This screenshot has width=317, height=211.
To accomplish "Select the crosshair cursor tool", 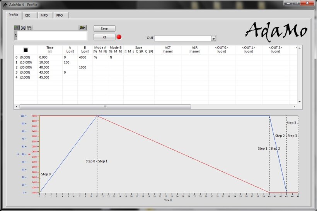I will [17, 28].
